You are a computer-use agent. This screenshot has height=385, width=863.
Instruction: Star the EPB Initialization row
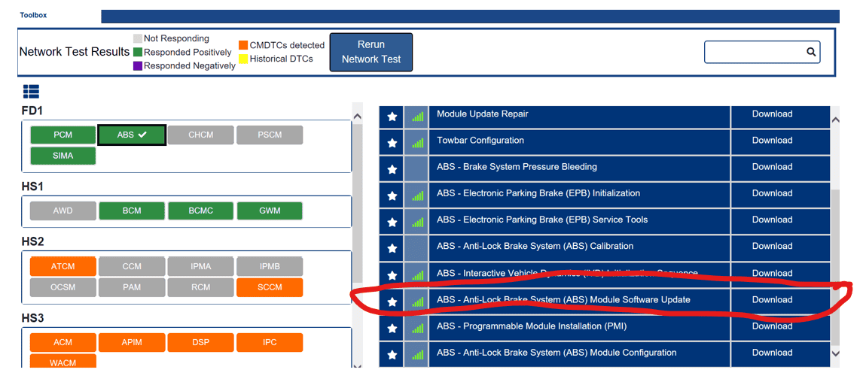(392, 196)
